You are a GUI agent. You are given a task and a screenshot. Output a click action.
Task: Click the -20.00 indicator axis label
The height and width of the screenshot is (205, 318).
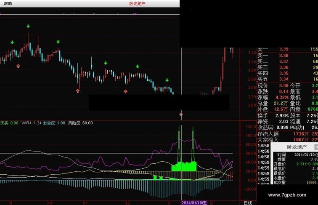click(251, 189)
